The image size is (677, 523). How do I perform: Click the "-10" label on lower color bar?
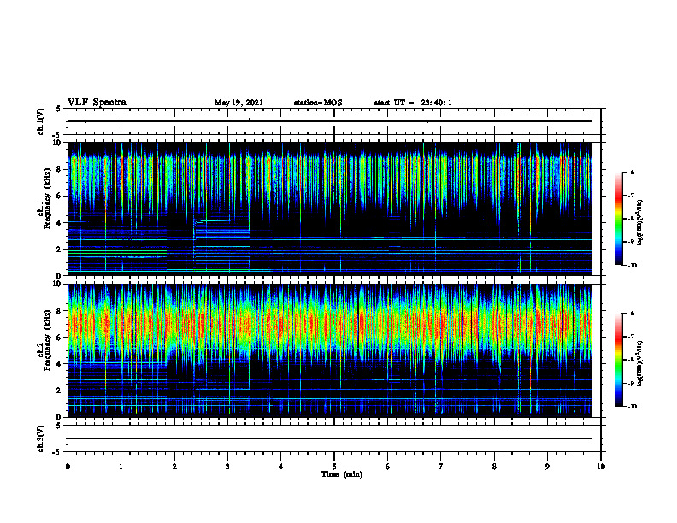tap(631, 406)
